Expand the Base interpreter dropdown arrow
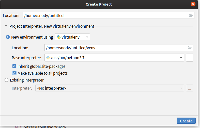200x128 pixels. [181, 58]
